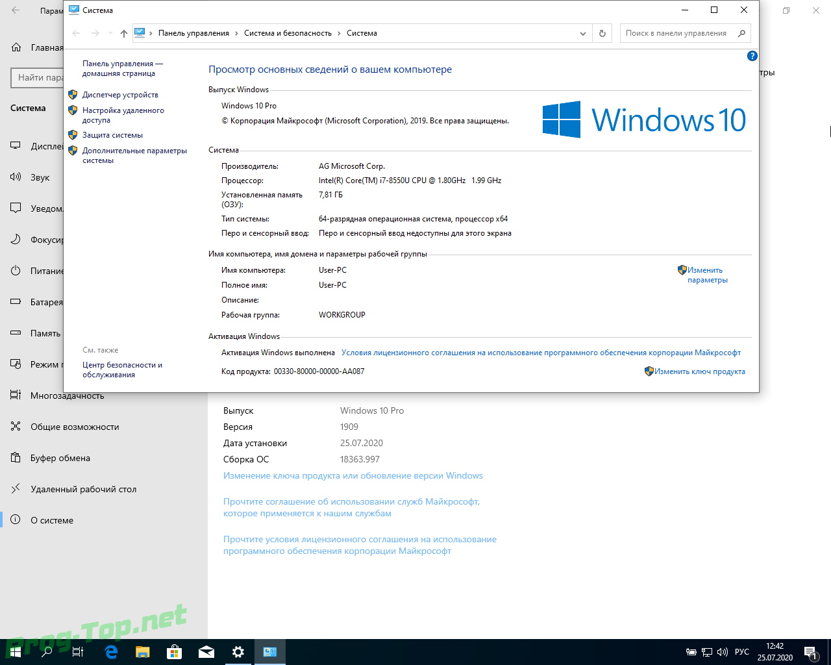Click the battery icon in system tray
This screenshot has height=665, width=831.
pyautogui.click(x=691, y=652)
